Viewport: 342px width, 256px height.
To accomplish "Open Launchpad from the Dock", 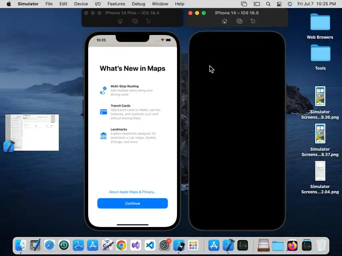I will [193, 245].
